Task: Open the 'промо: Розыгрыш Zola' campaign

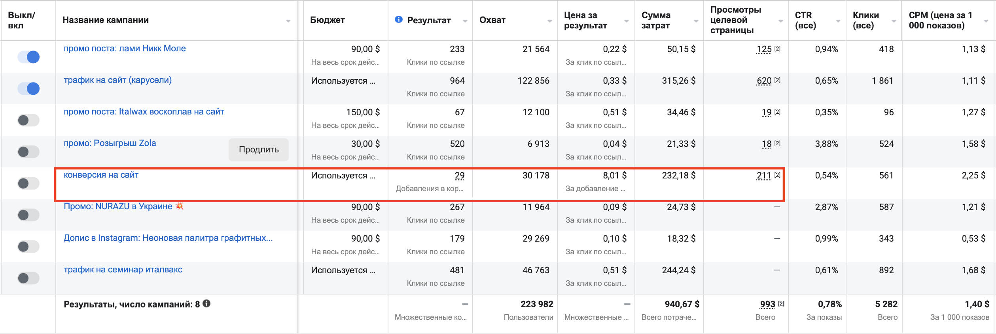Action: pos(110,143)
